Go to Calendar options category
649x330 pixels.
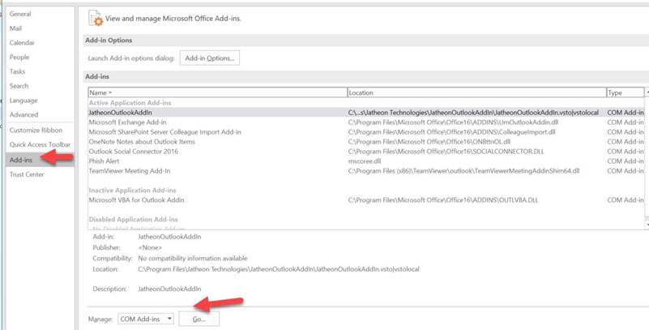pyautogui.click(x=22, y=43)
